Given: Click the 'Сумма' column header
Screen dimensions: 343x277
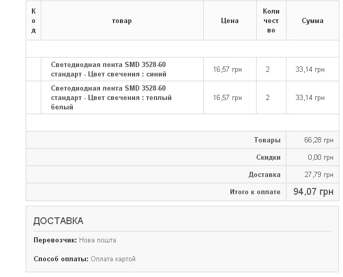Looking at the screenshot, I should coord(313,21).
